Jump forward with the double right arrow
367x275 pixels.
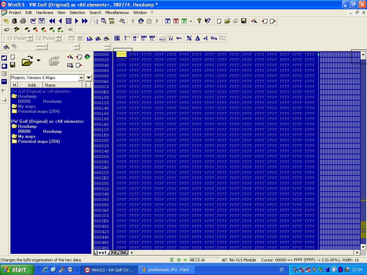click(x=85, y=21)
